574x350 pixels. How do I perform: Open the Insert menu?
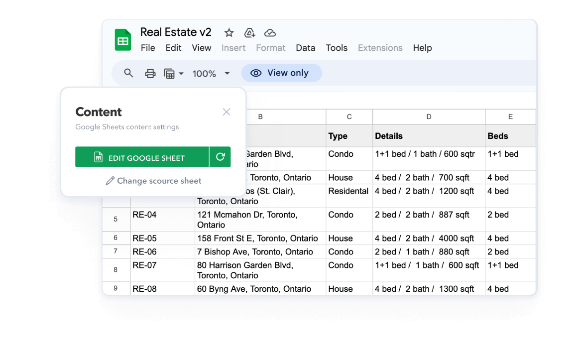pyautogui.click(x=233, y=48)
